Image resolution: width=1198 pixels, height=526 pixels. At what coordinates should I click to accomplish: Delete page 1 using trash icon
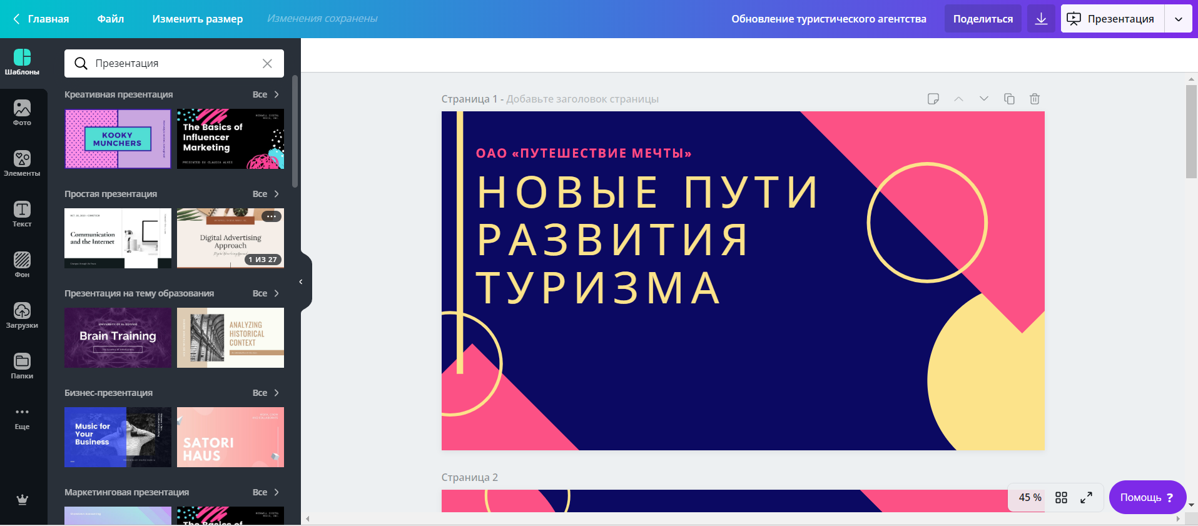(x=1035, y=99)
